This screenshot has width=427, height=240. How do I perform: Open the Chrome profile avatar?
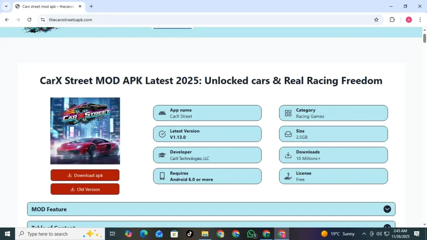[x=409, y=20]
